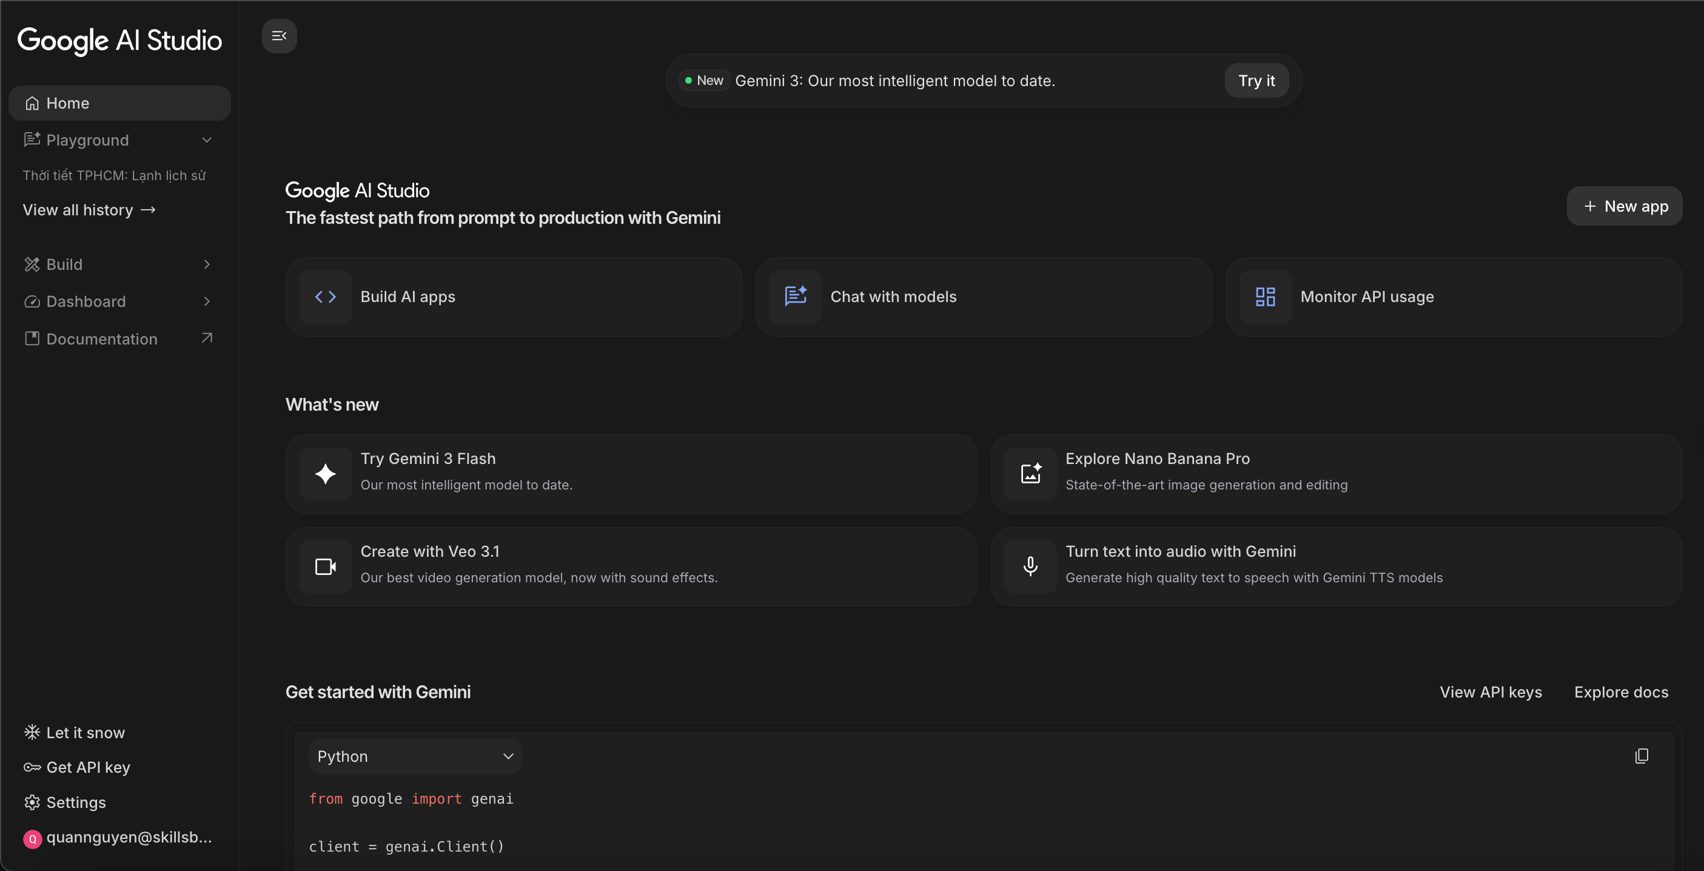The image size is (1704, 871).
Task: Click the Playground sparkle-chat icon
Action: click(32, 140)
